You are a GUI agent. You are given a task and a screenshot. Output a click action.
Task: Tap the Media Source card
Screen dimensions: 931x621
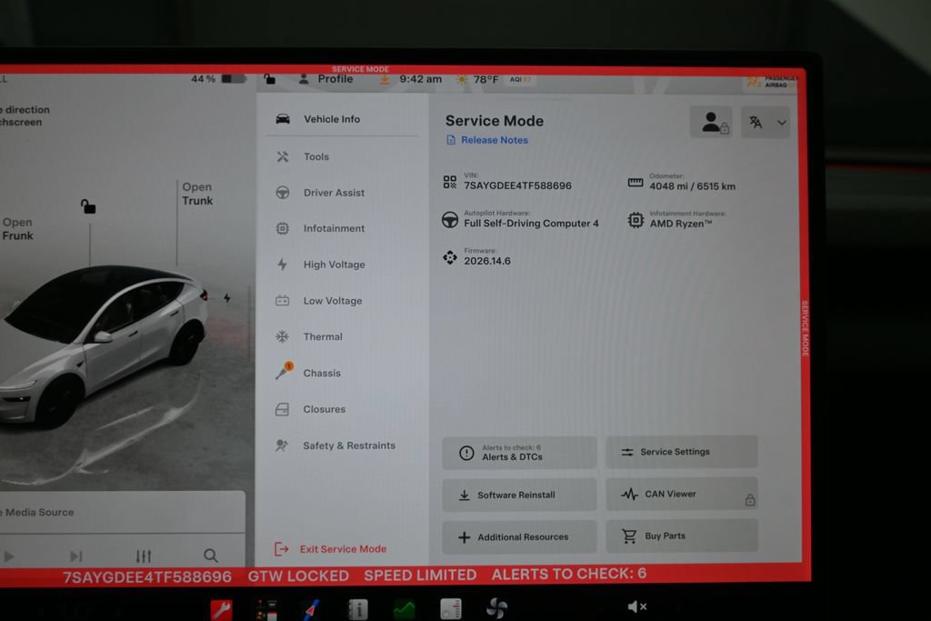[x=122, y=512]
